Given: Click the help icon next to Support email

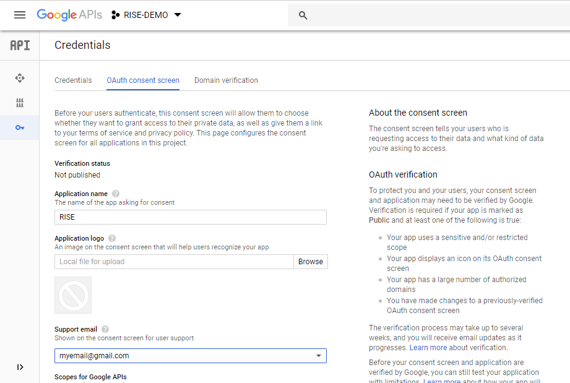Looking at the screenshot, I should coord(105,329).
